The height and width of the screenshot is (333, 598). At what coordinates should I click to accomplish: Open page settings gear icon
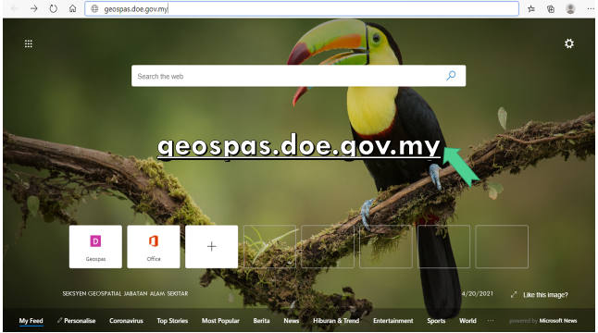coord(569,43)
